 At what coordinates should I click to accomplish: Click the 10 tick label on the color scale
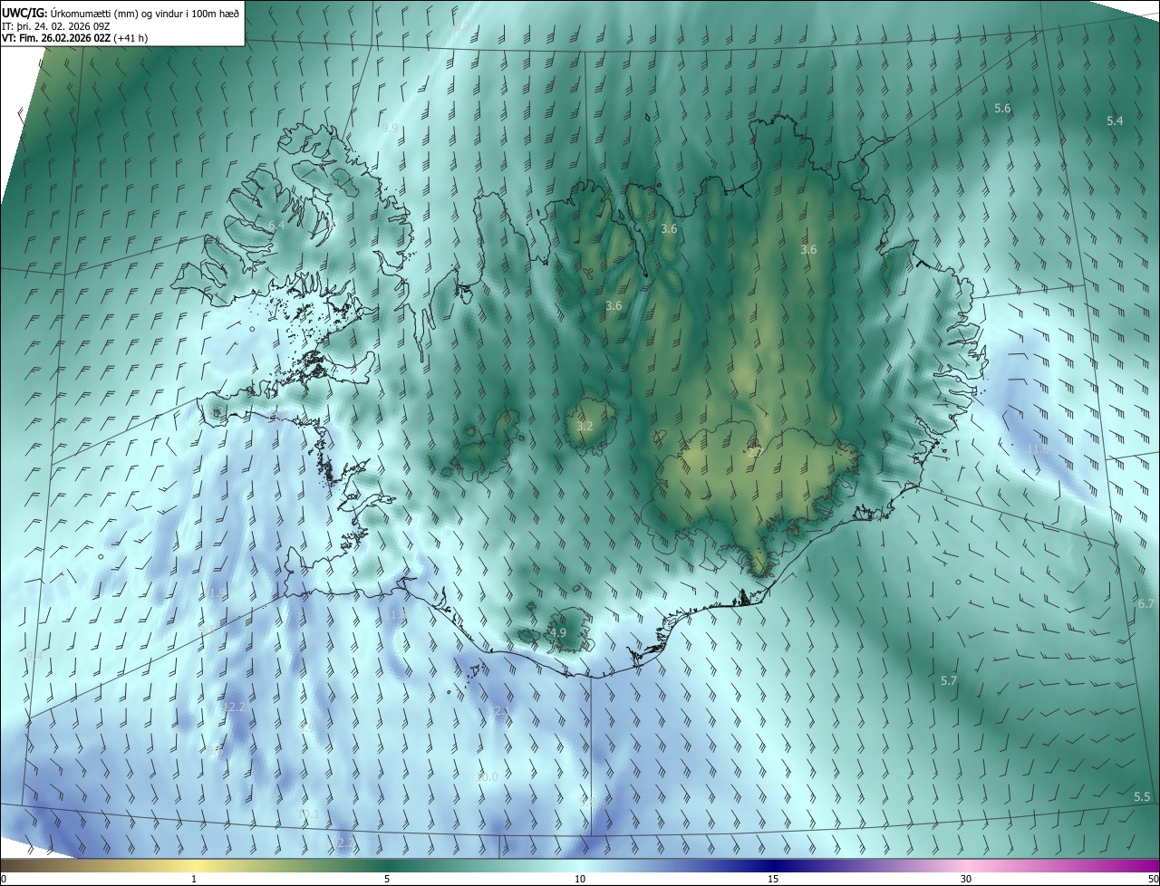580,879
